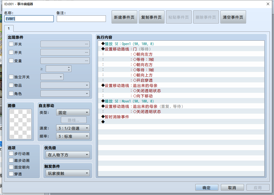Click the 删除事件页 button

[x=206, y=17]
